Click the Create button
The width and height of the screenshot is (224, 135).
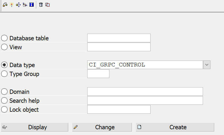pos(175,127)
